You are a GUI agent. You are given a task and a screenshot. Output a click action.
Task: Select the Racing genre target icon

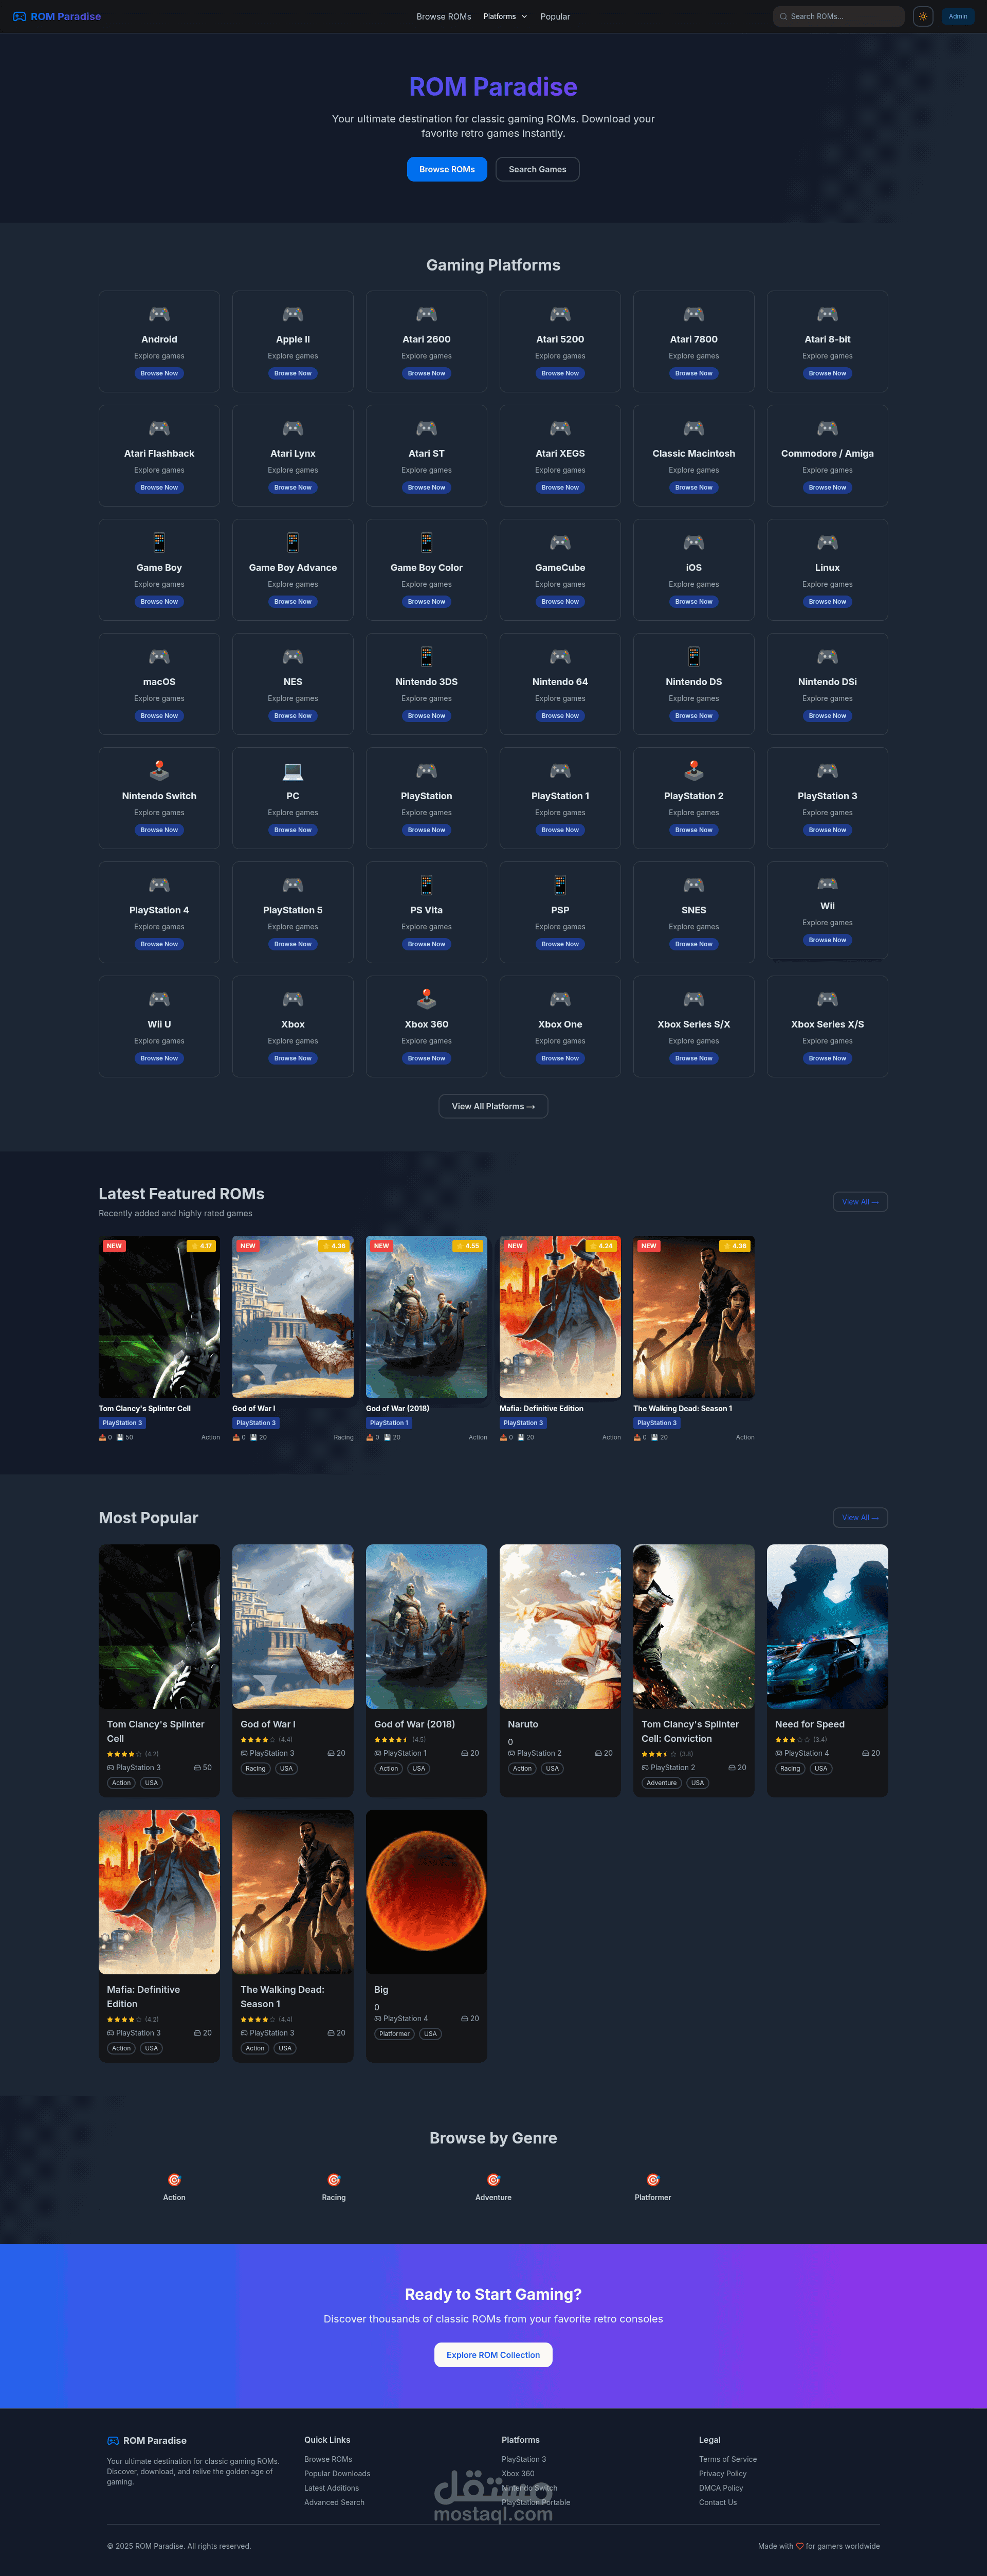tap(334, 2180)
